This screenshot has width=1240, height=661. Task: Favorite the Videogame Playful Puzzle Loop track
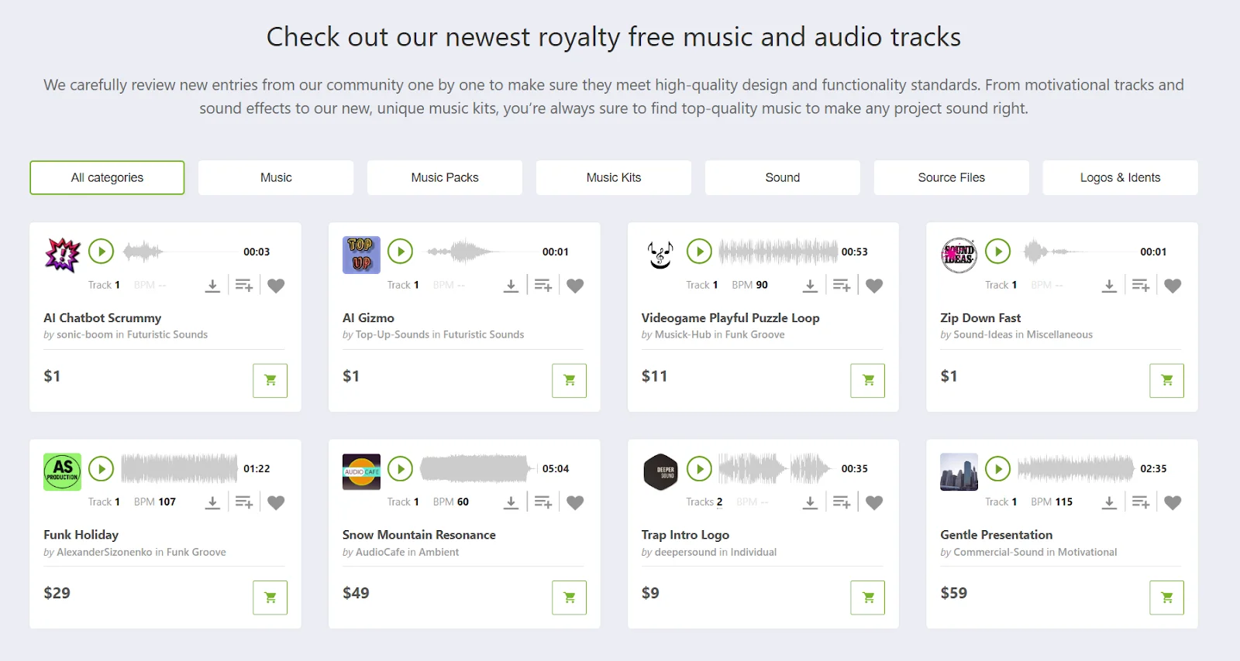click(x=874, y=285)
